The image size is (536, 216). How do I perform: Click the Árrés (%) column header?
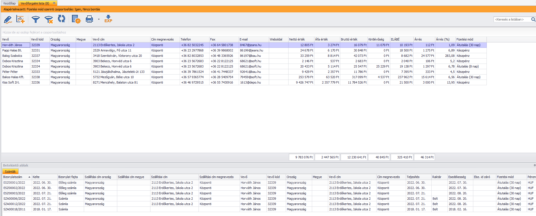pyautogui.click(x=445, y=39)
